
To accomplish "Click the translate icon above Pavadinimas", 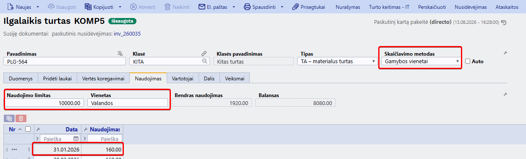I will click(120, 54).
